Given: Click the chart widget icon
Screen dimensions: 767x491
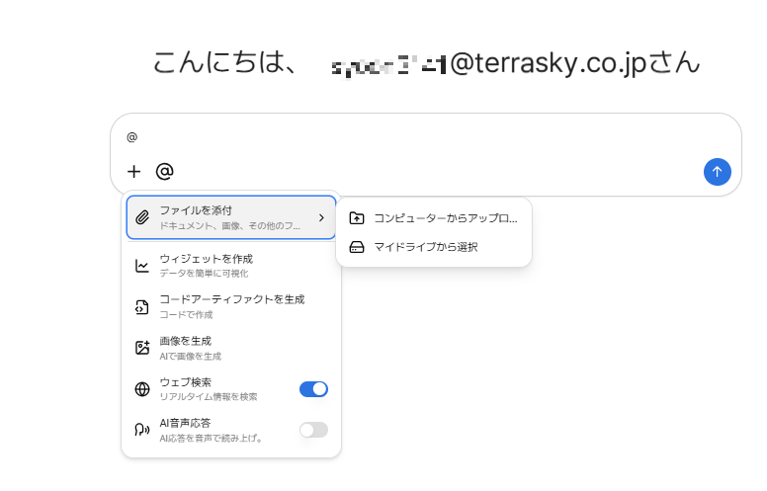Looking at the screenshot, I should pos(142,266).
